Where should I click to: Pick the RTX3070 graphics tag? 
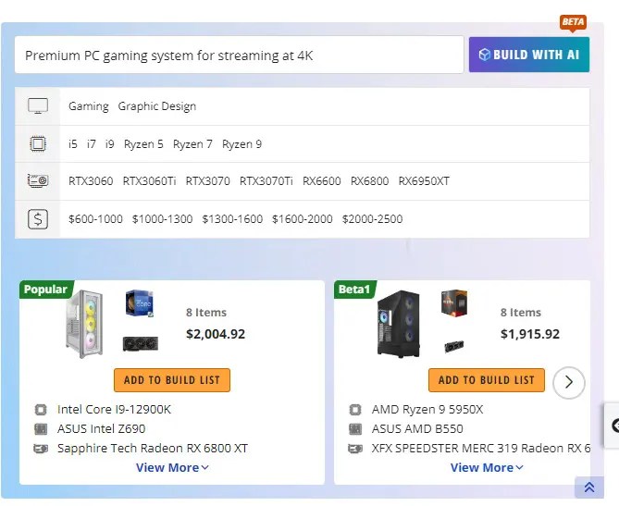(207, 181)
